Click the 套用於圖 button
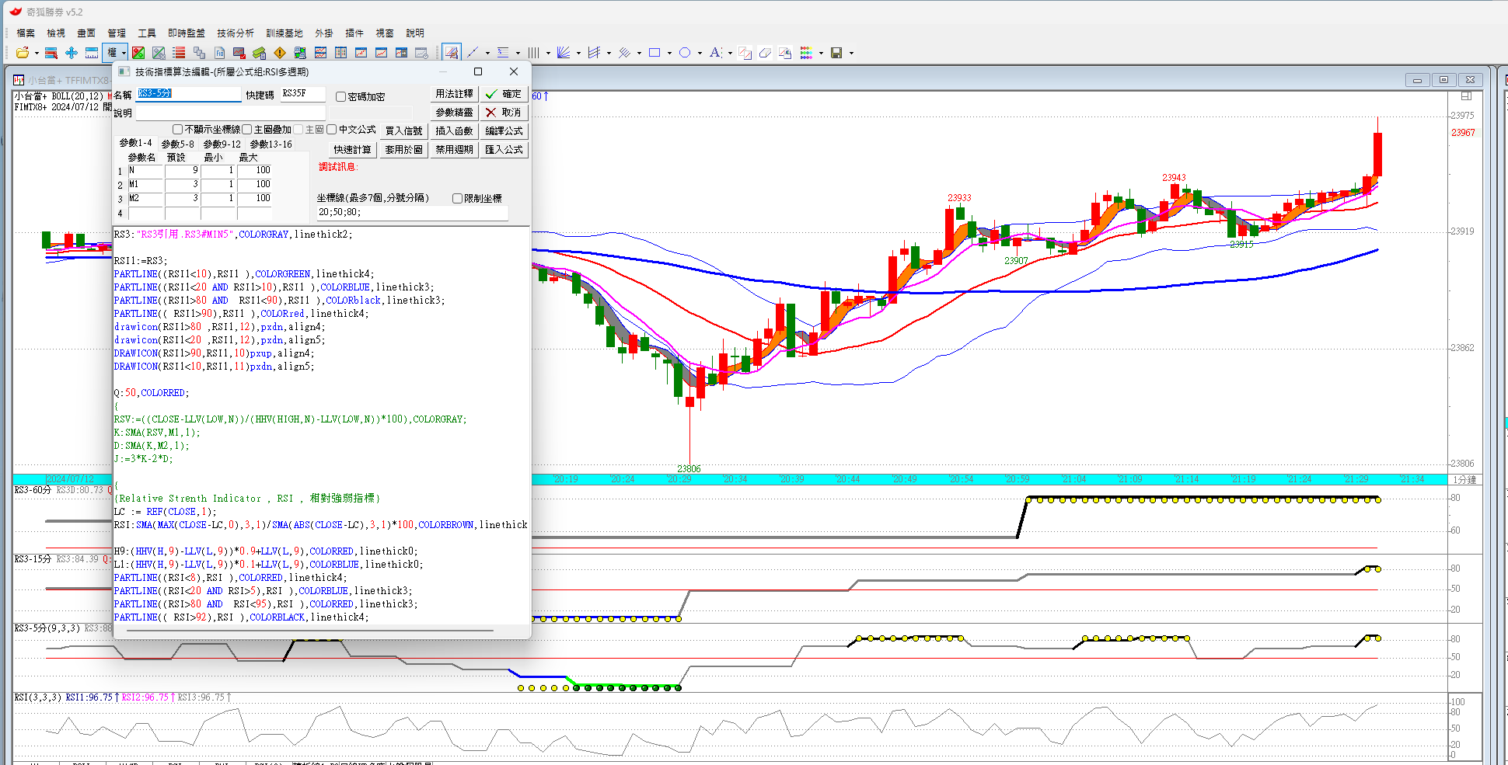The width and height of the screenshot is (1508, 765). tap(403, 150)
